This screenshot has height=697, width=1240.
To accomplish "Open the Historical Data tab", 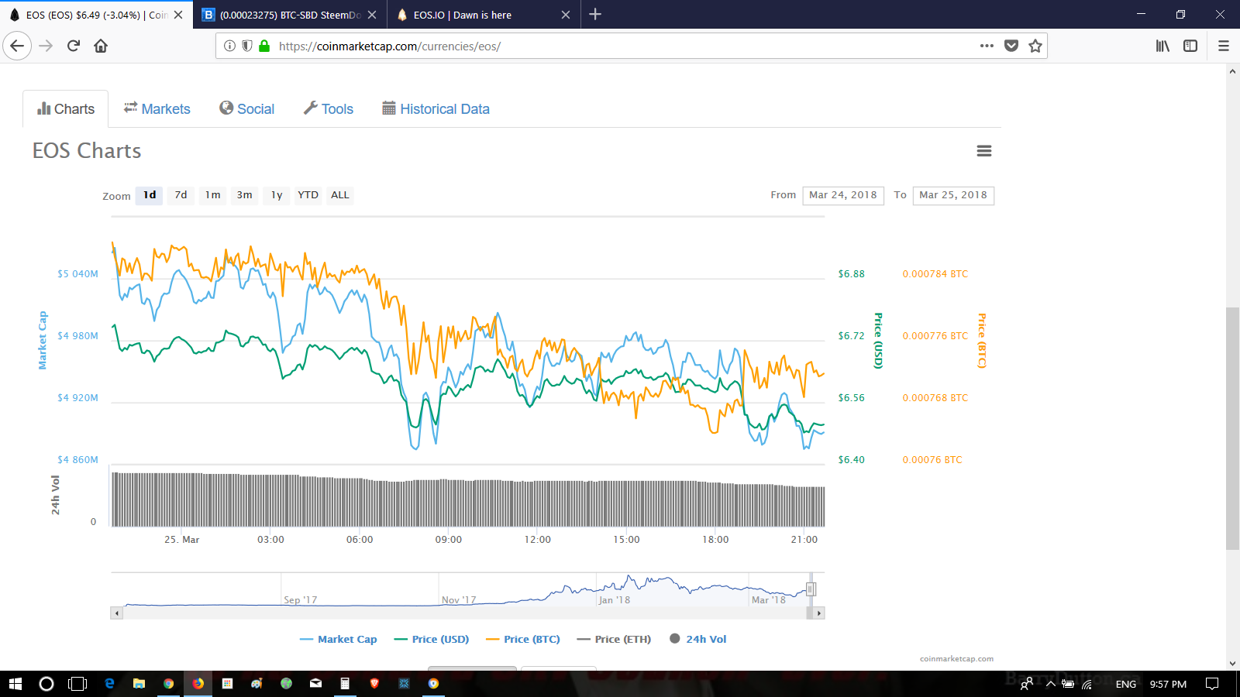I will click(436, 109).
